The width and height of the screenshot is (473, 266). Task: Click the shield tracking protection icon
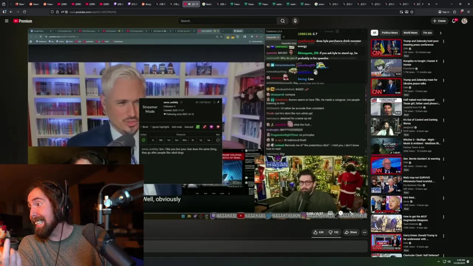tap(52, 12)
